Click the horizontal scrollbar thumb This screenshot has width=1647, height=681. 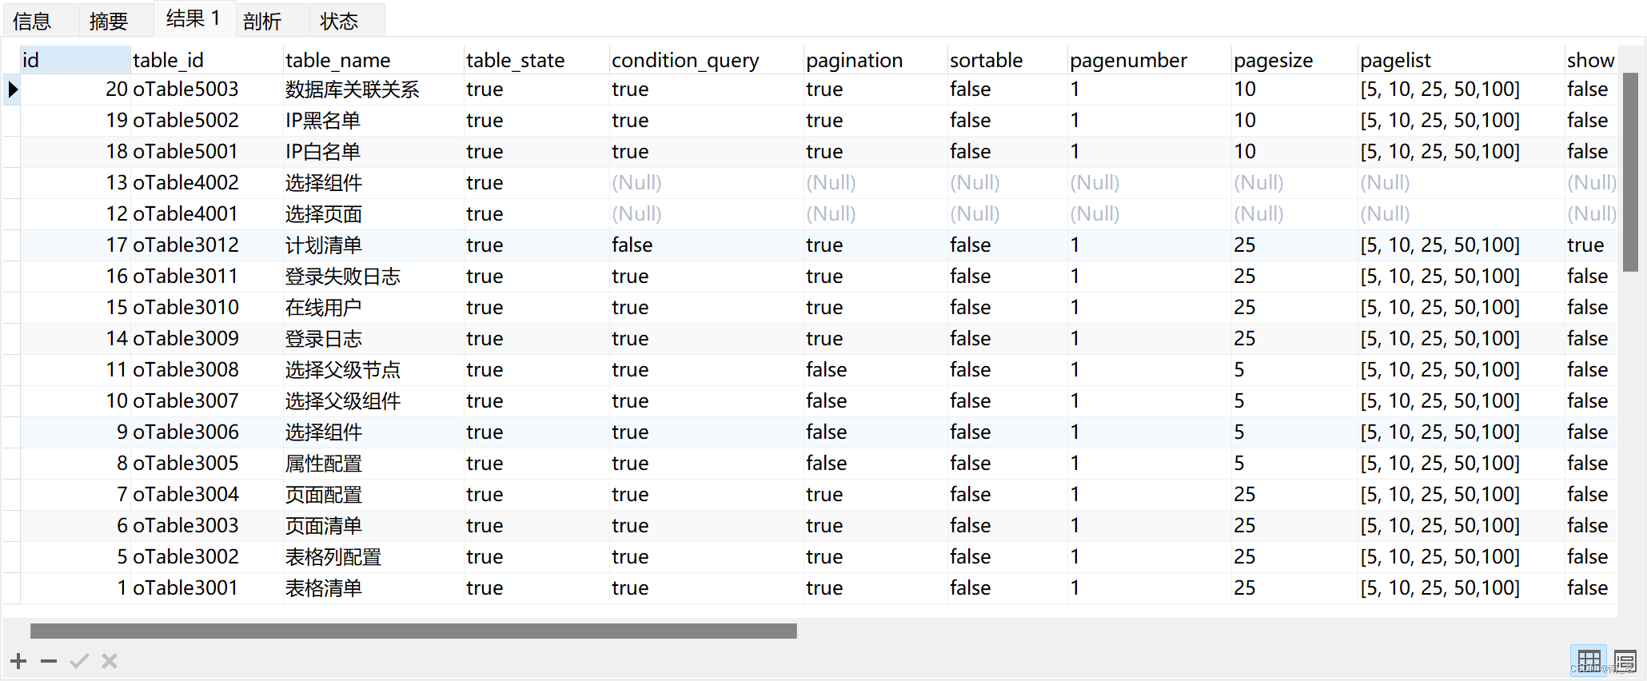[x=413, y=631]
